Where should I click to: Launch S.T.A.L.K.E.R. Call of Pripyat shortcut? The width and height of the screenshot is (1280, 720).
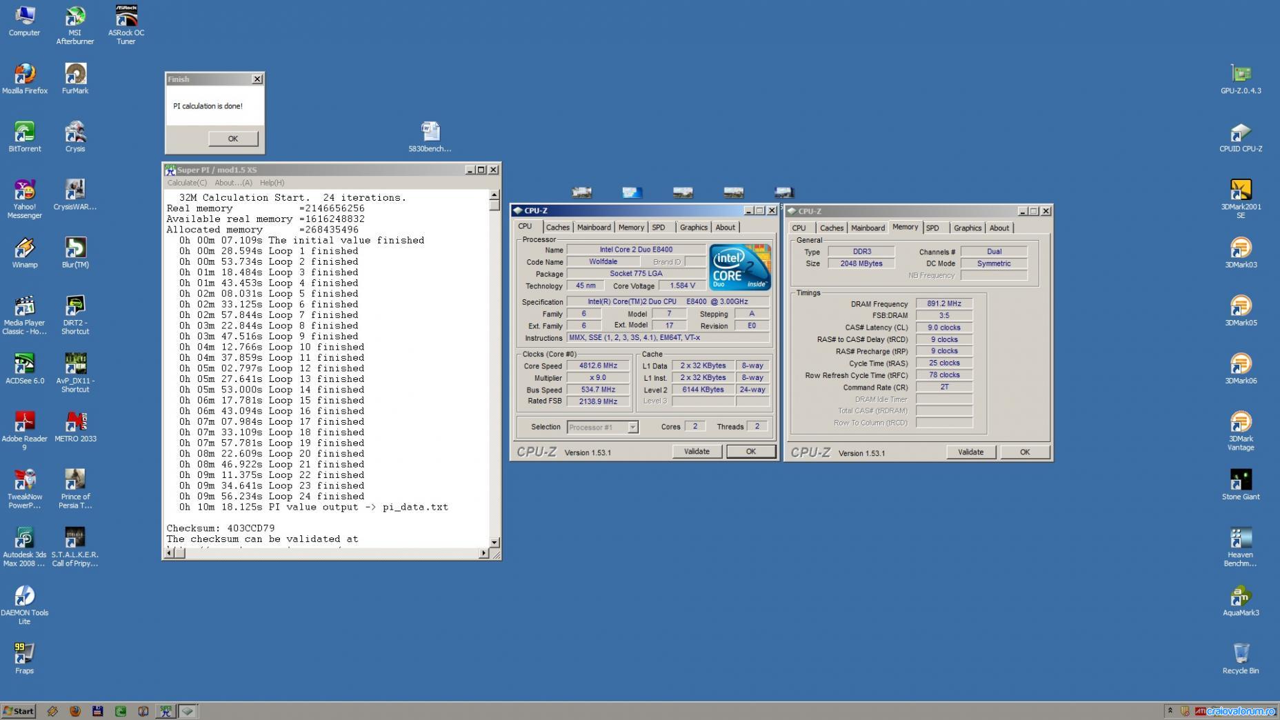(75, 546)
